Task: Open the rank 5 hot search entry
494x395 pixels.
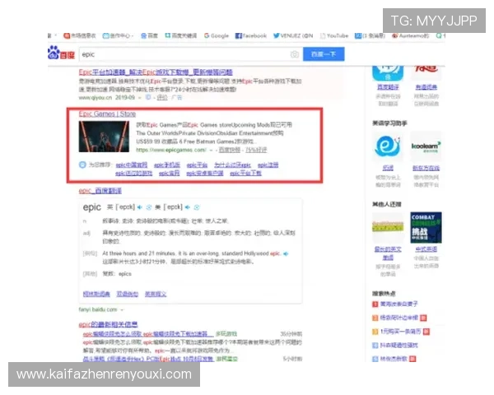Action: click(394, 359)
